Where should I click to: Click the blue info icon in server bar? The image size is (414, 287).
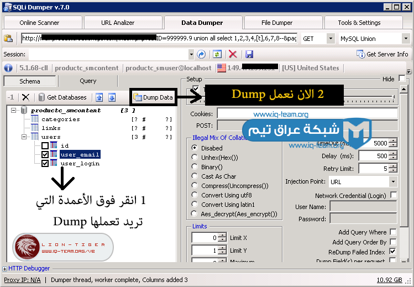(x=8, y=68)
